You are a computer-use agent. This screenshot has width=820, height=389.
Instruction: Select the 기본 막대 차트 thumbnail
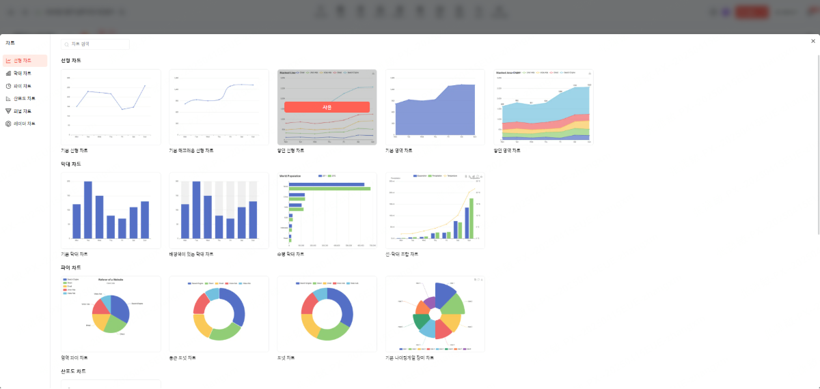[x=111, y=210]
